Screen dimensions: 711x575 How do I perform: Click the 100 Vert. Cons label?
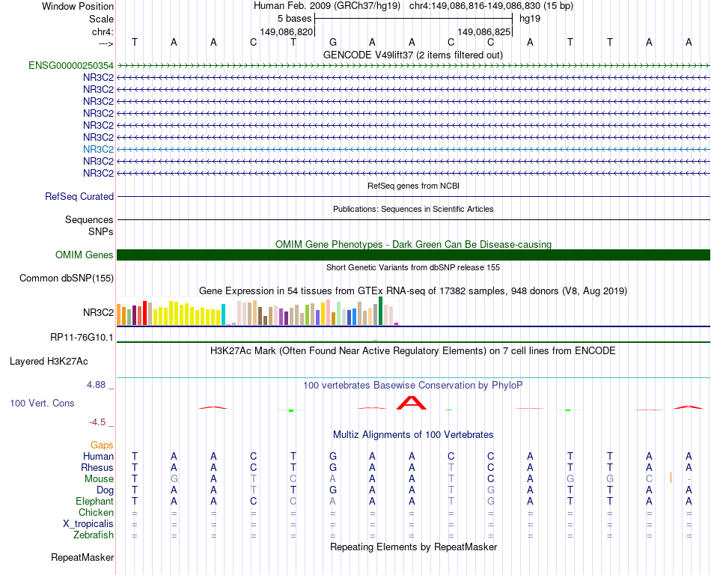(42, 403)
